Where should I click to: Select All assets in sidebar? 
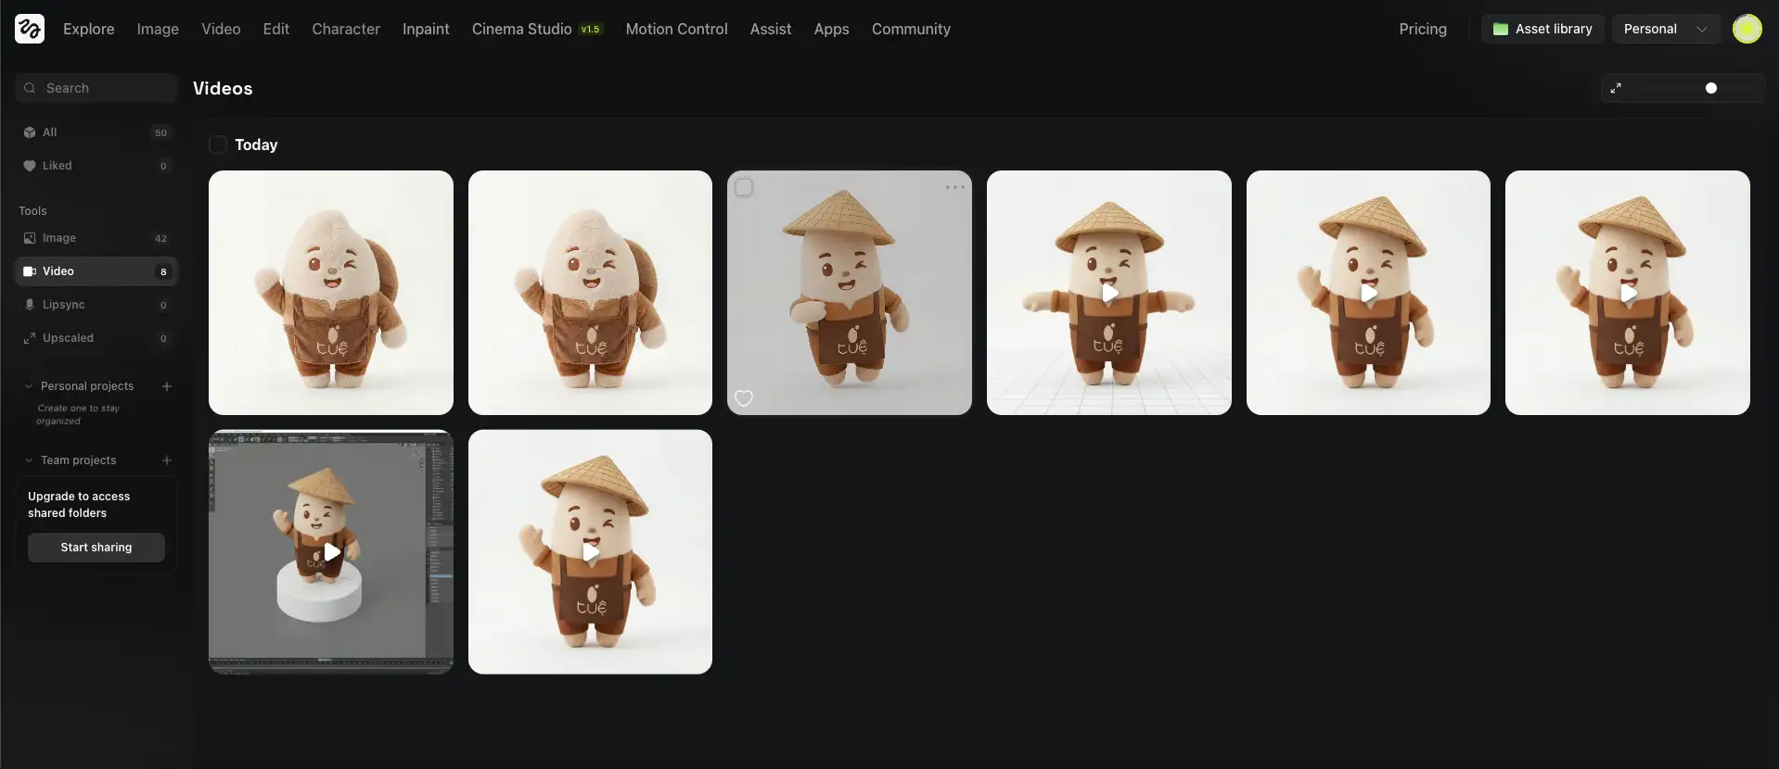[96, 132]
